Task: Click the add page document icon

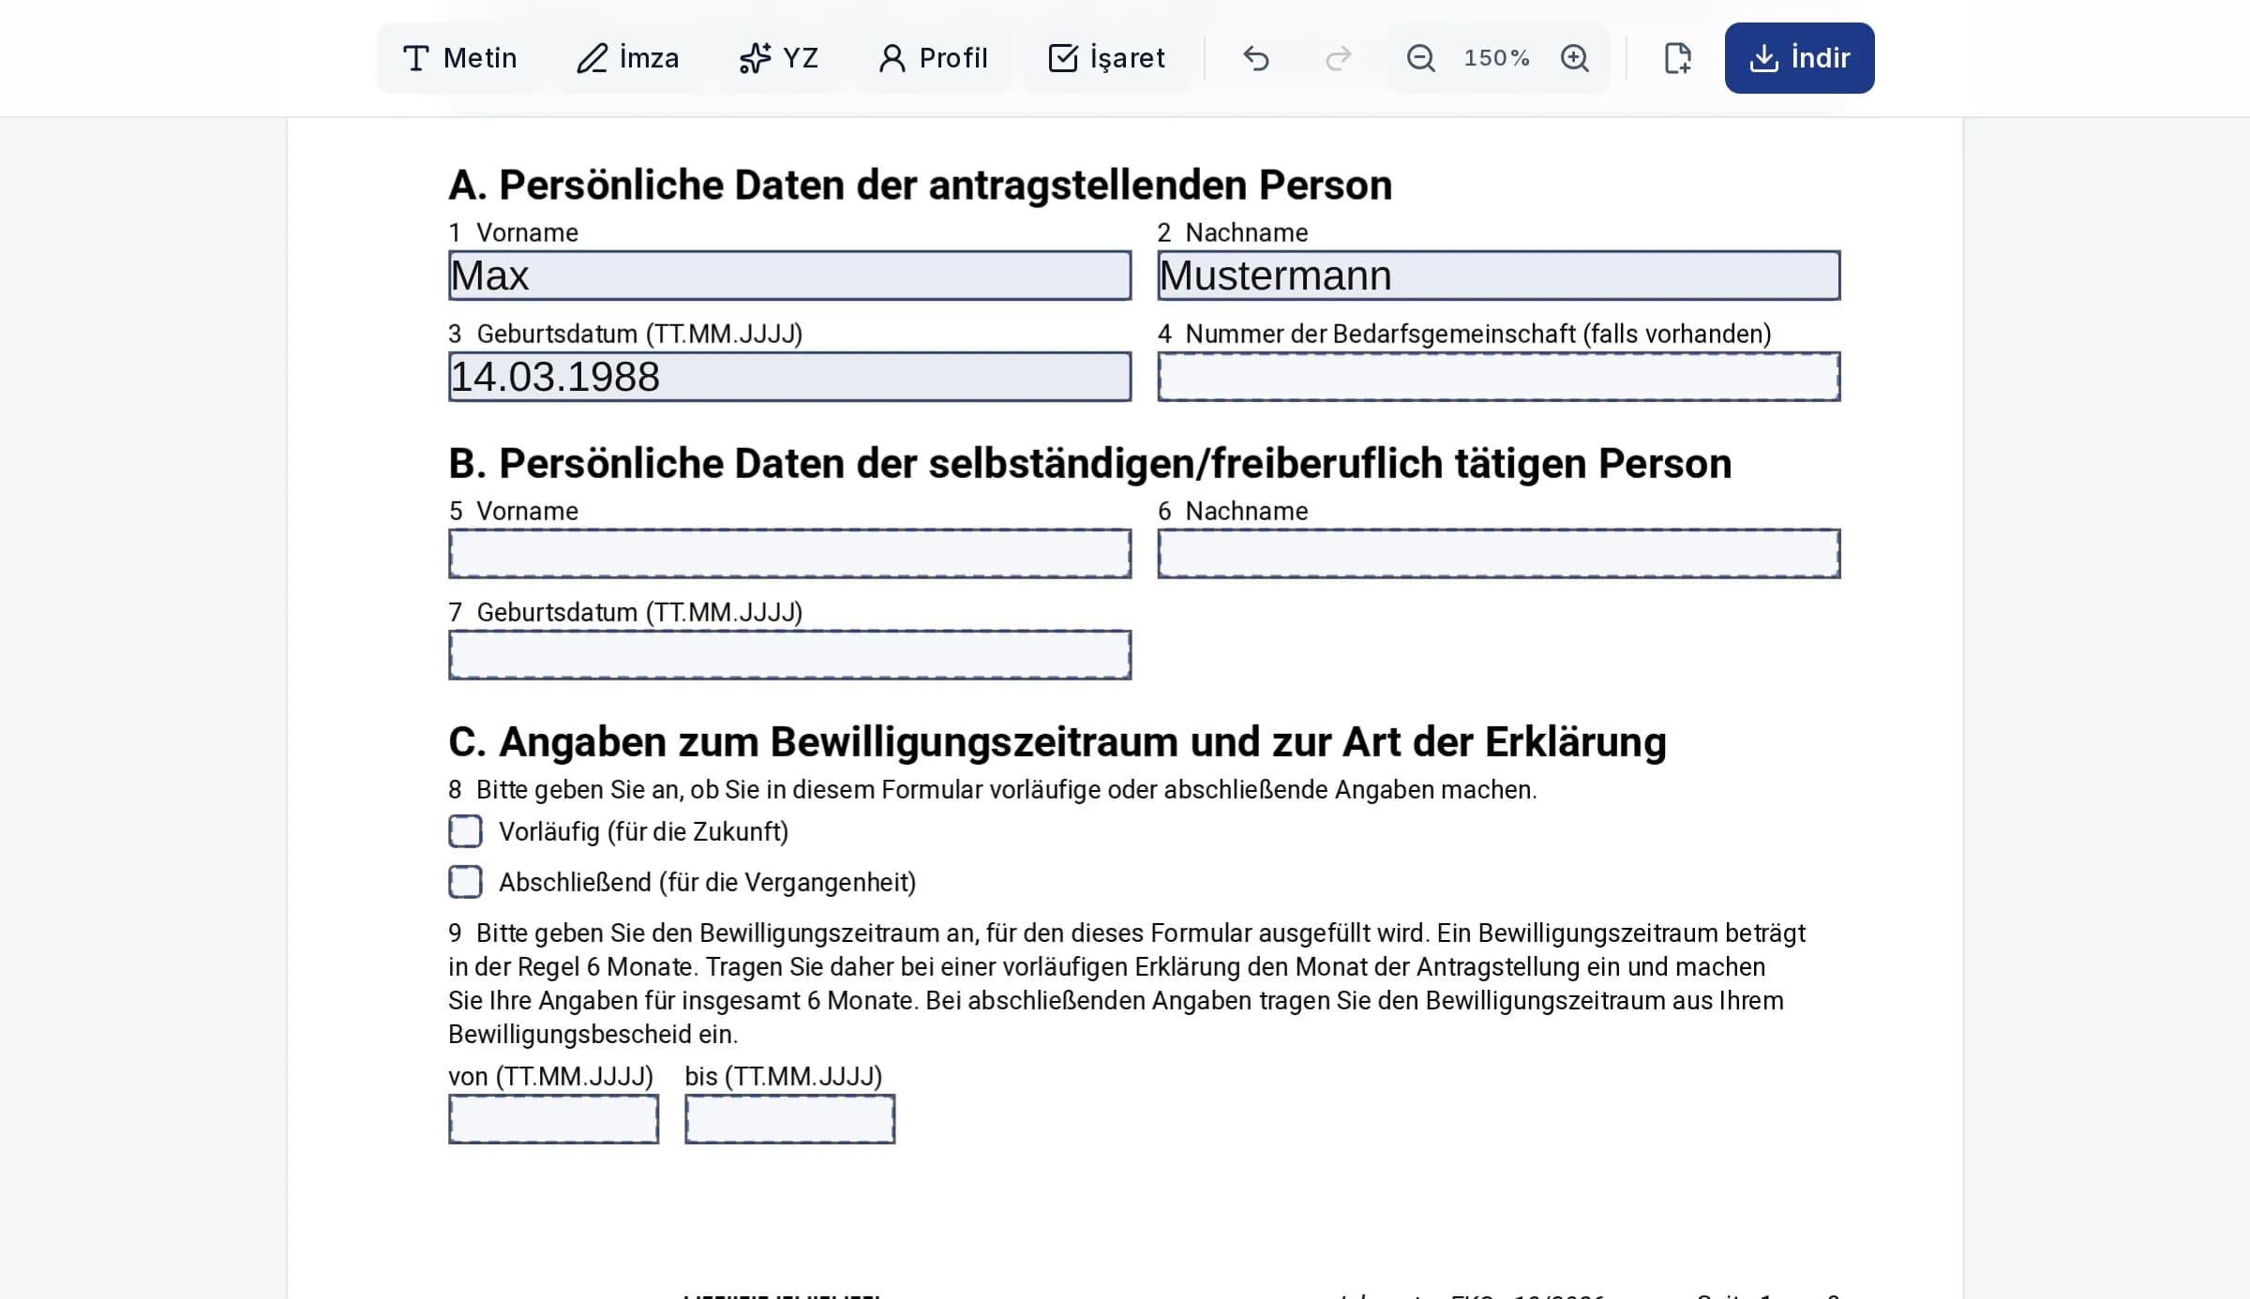Action: [x=1677, y=58]
